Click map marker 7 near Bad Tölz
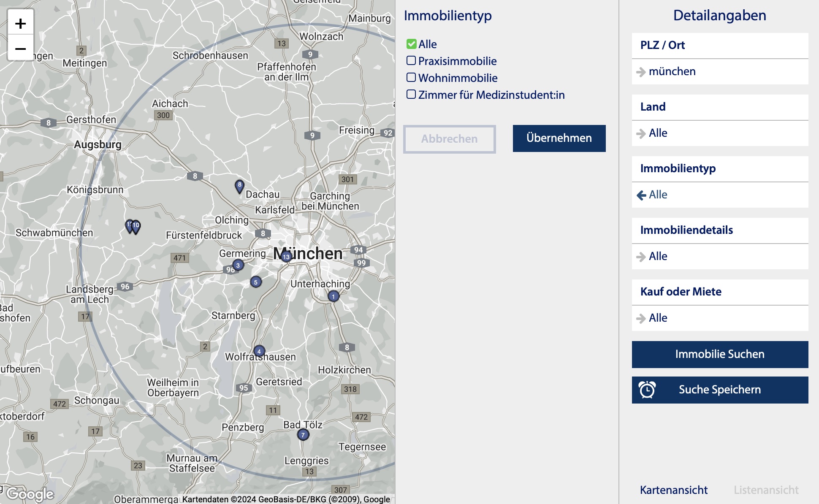Screen dimensions: 819x504 point(303,434)
